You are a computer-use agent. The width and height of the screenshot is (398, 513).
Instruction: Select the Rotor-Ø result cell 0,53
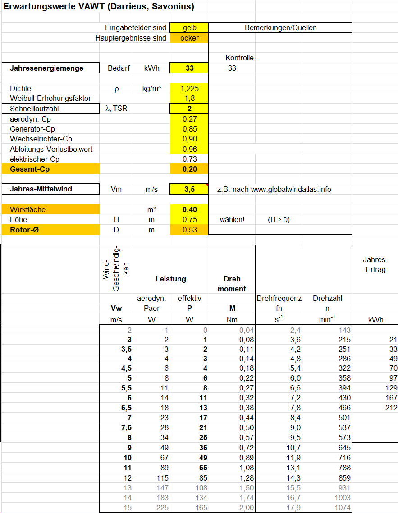(x=189, y=230)
